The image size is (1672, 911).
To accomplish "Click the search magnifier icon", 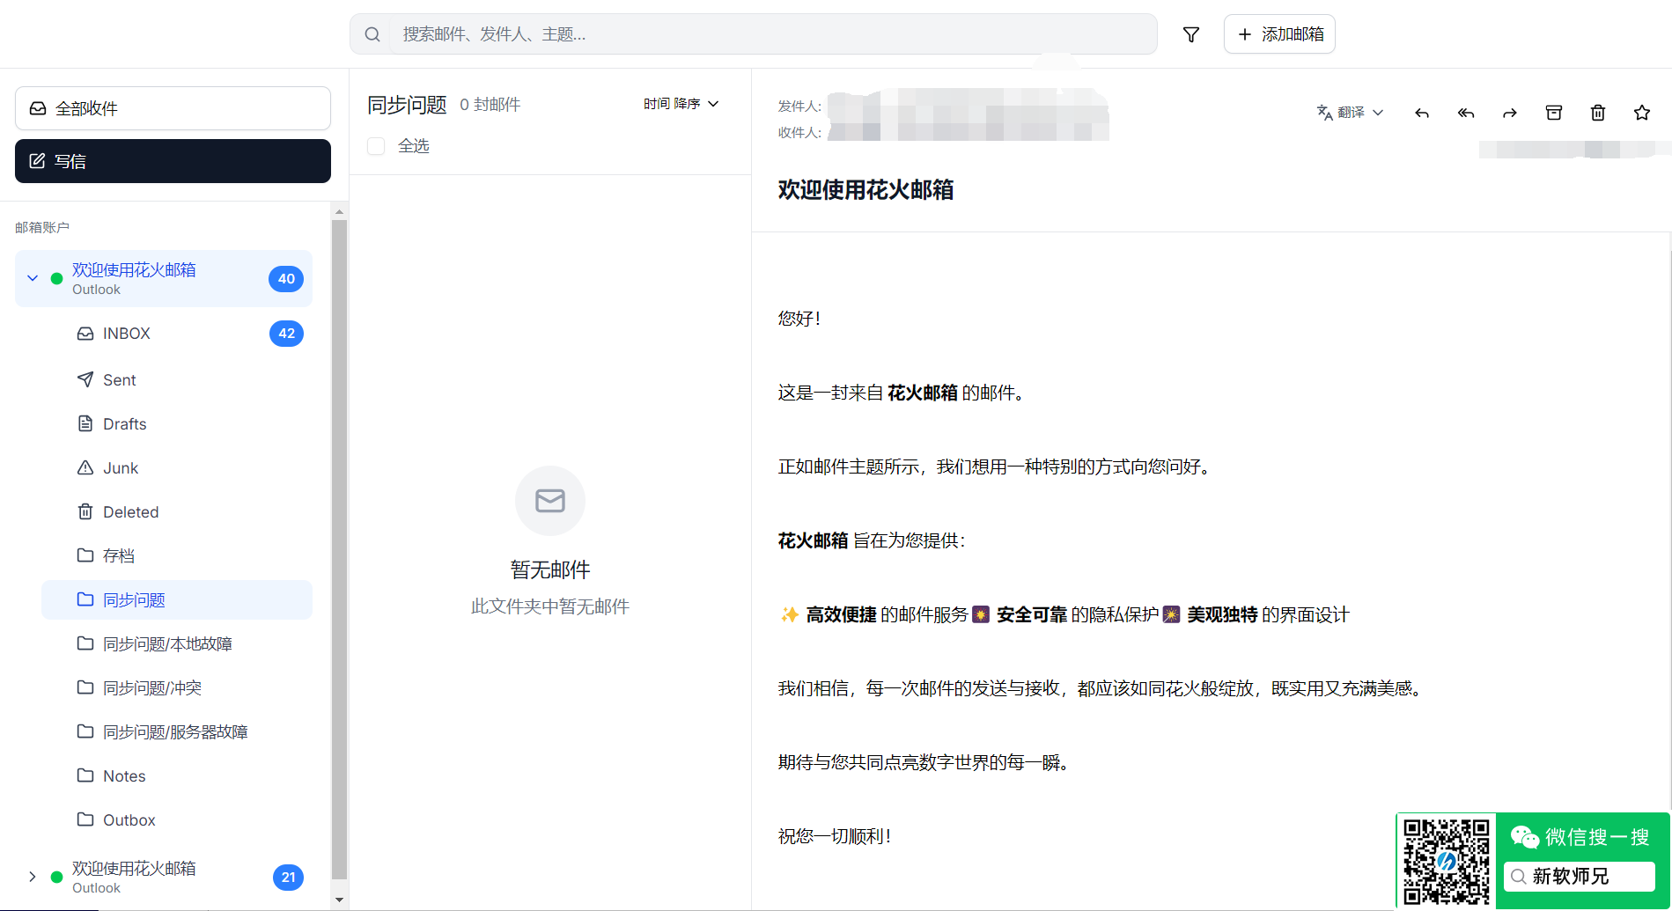I will 372,34.
